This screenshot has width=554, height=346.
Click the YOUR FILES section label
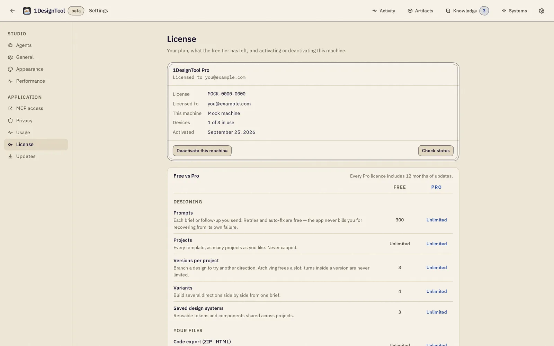188,331
